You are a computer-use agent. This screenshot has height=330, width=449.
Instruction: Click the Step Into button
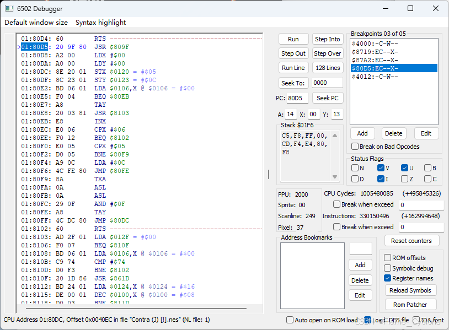(327, 39)
